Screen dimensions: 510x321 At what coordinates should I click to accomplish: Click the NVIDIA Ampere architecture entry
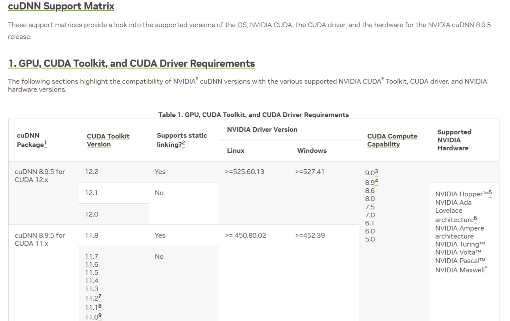pyautogui.click(x=459, y=232)
